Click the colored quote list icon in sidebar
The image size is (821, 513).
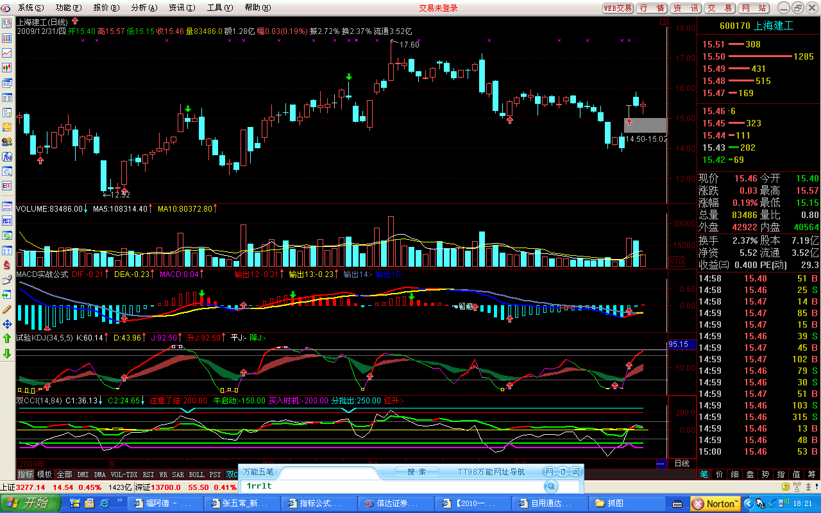7,38
